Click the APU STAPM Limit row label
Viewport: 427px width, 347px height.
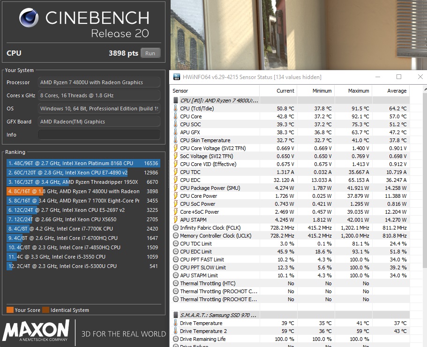[x=199, y=275]
